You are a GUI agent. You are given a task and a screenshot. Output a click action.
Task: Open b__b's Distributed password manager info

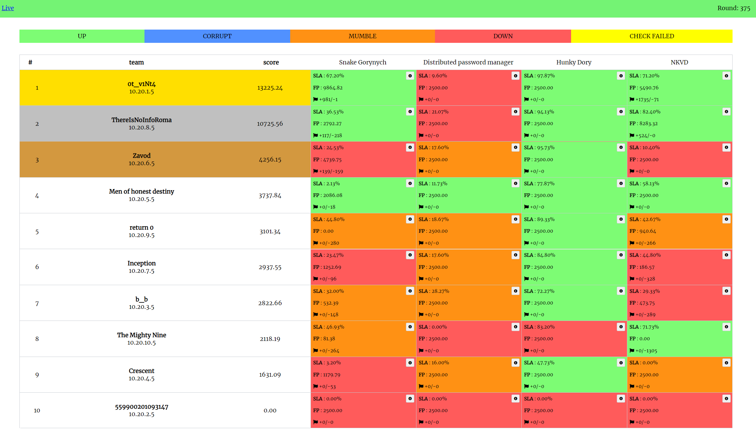[x=516, y=291]
